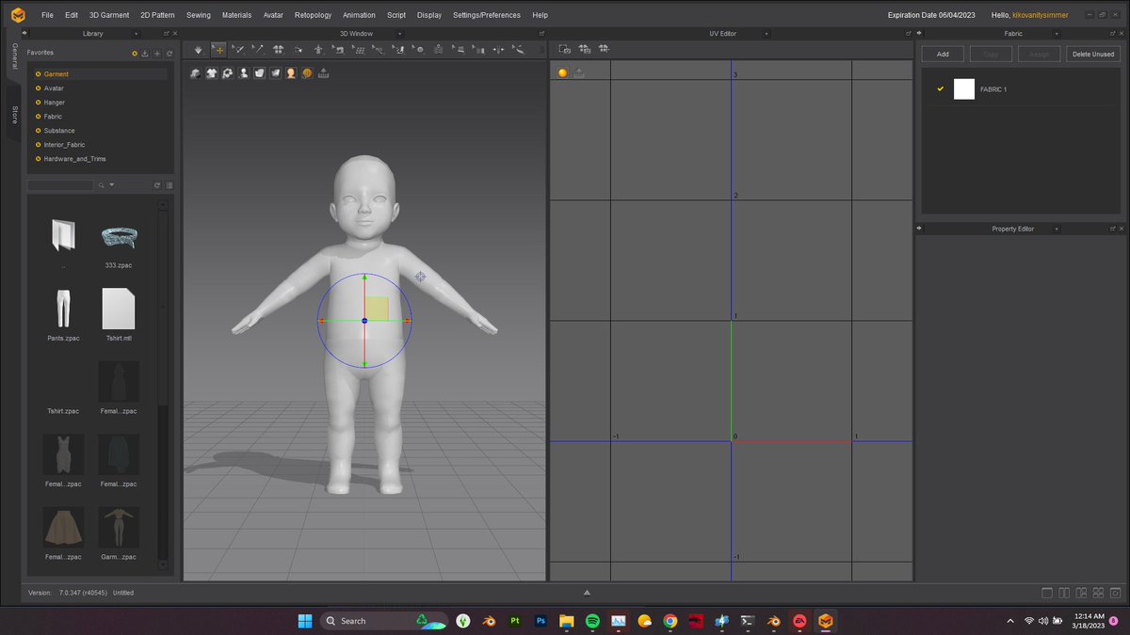Screen dimensions: 1130x635
Task: Click the magnifier search icon in Library
Action: 100,184
